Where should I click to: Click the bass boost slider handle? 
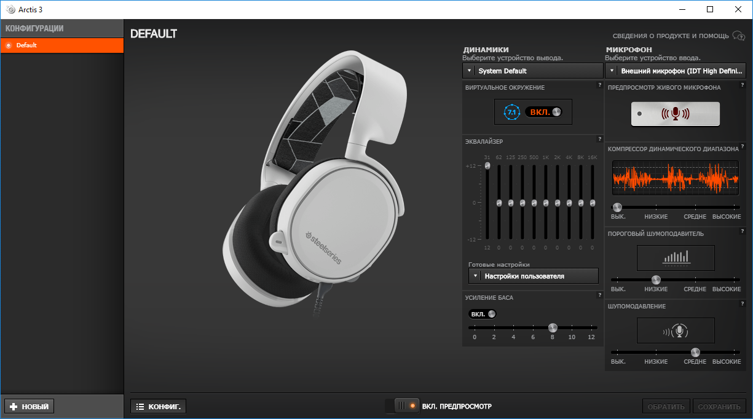coord(553,327)
